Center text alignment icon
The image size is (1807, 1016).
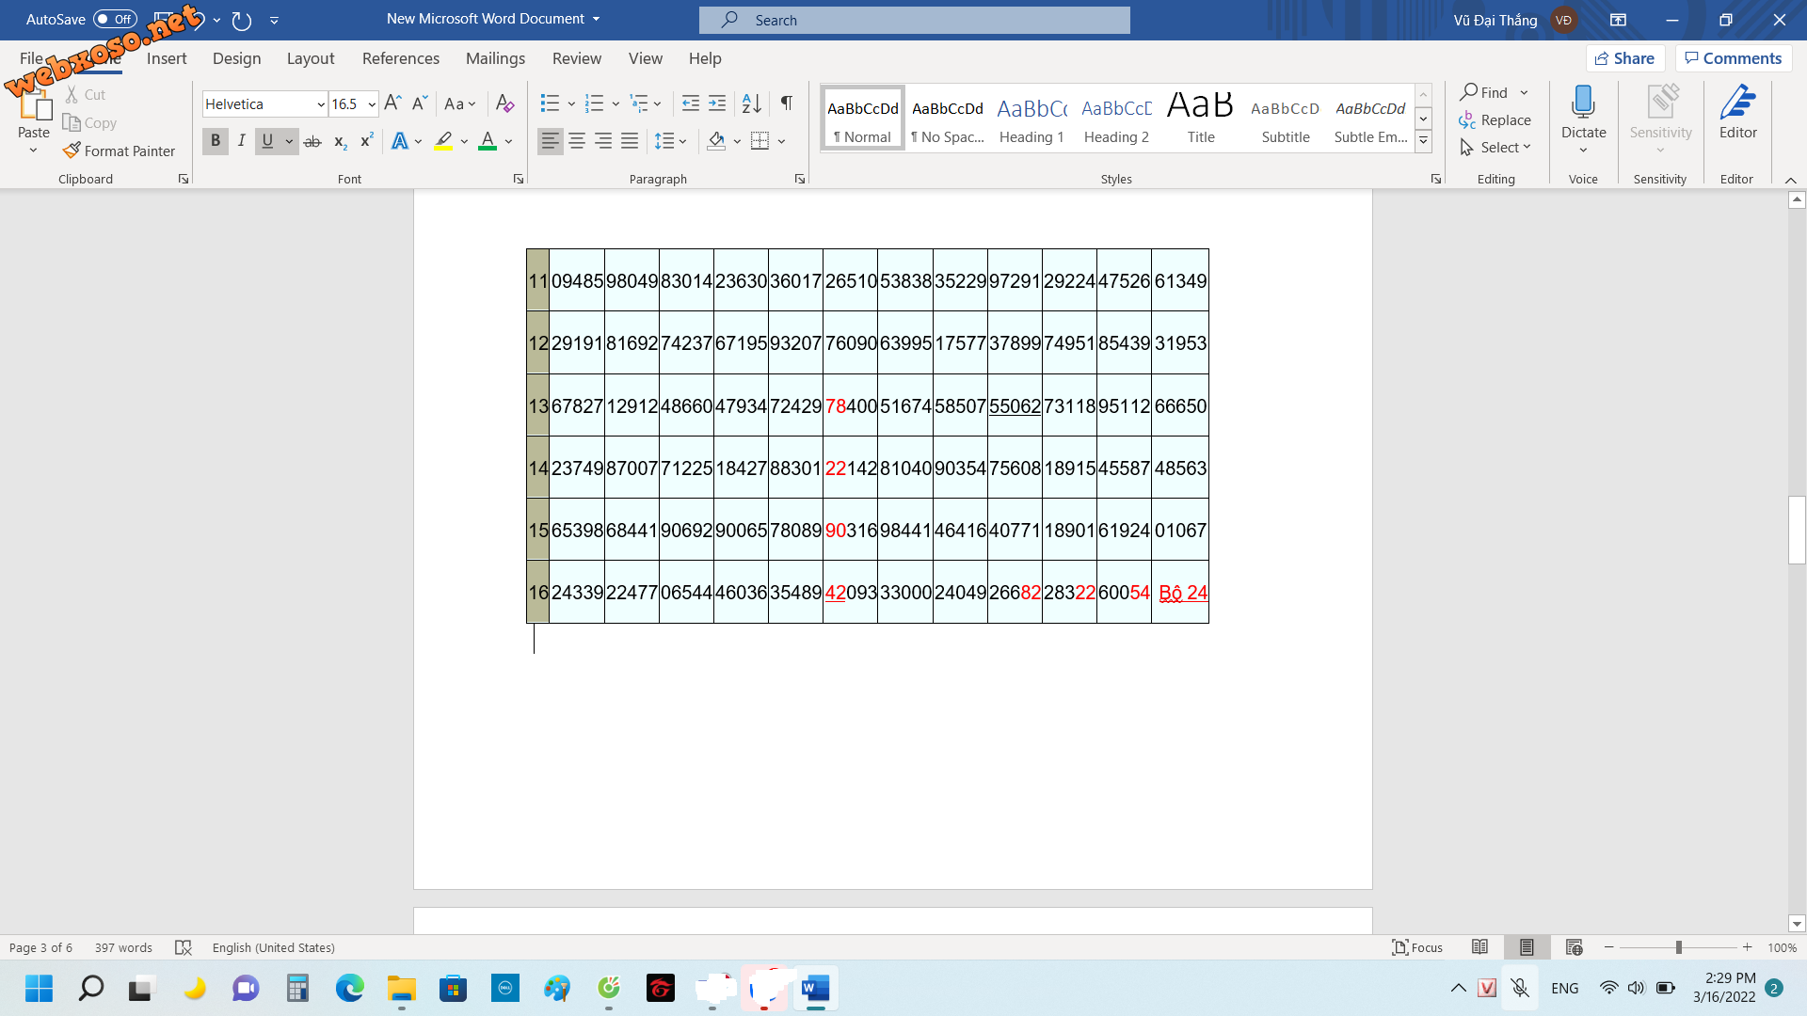pos(577,141)
